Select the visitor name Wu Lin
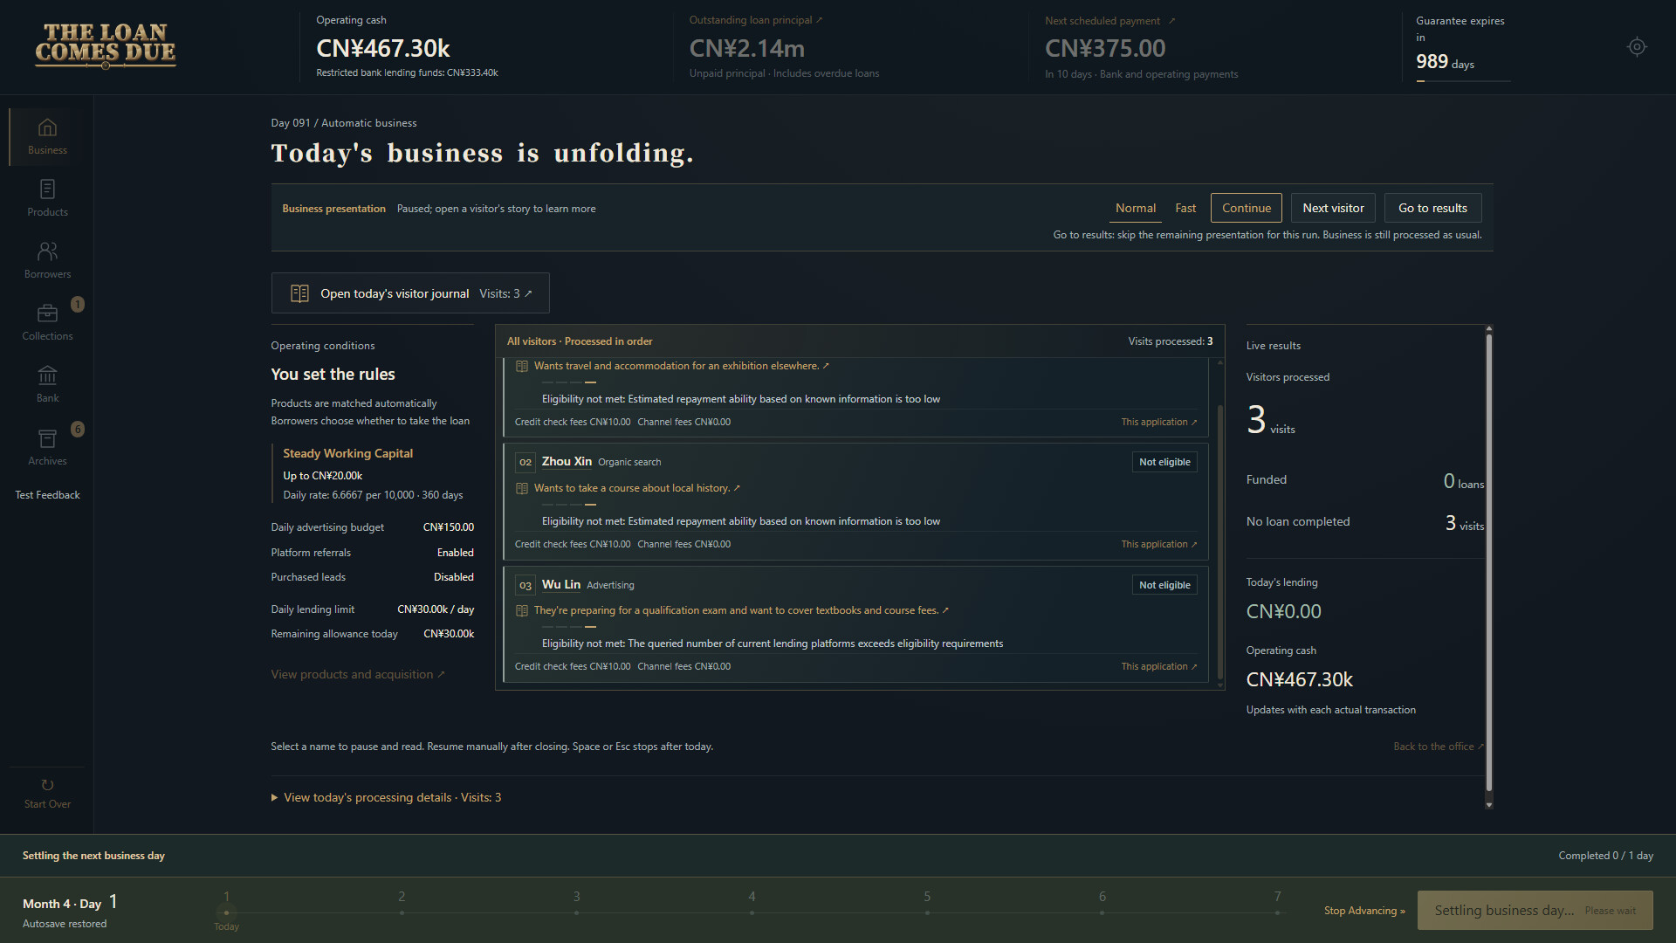 point(560,585)
